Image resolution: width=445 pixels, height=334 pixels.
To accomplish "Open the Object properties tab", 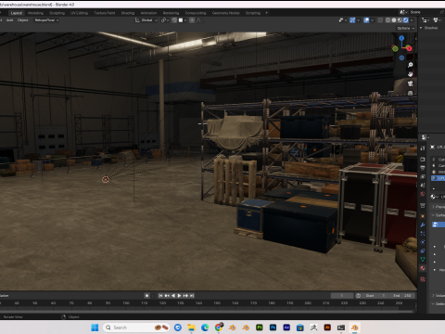I will (x=423, y=216).
